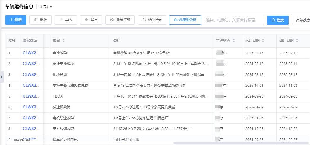Viewport: 310px width, 145px height.
Task: Click exit date 2025-03-14
Action: [289, 64]
